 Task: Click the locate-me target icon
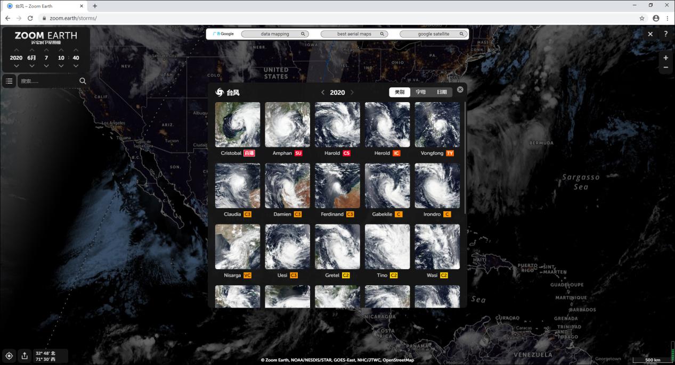pos(9,356)
